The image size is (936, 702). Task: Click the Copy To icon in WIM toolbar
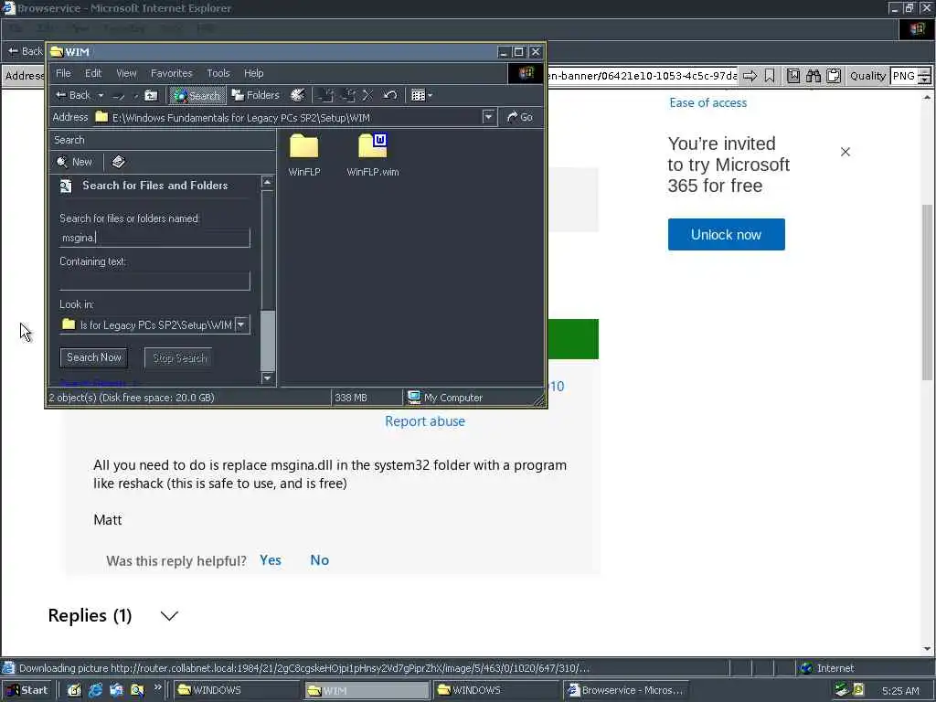pyautogui.click(x=348, y=95)
